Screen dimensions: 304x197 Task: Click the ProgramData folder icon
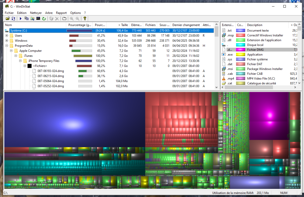[12, 46]
